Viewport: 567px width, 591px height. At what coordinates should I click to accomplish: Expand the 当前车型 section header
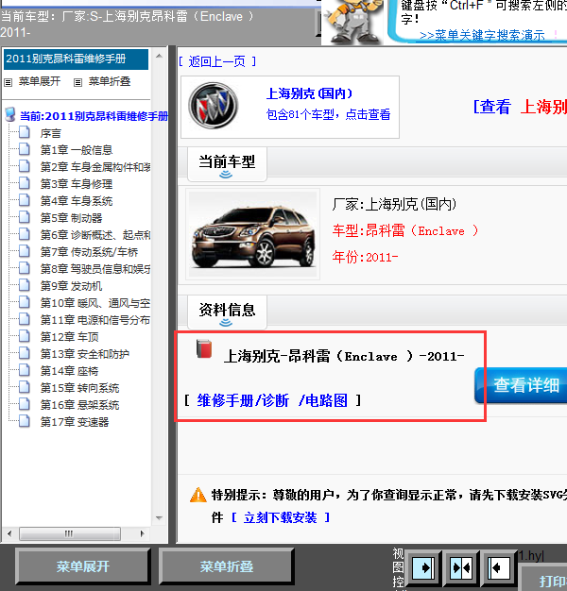227,164
